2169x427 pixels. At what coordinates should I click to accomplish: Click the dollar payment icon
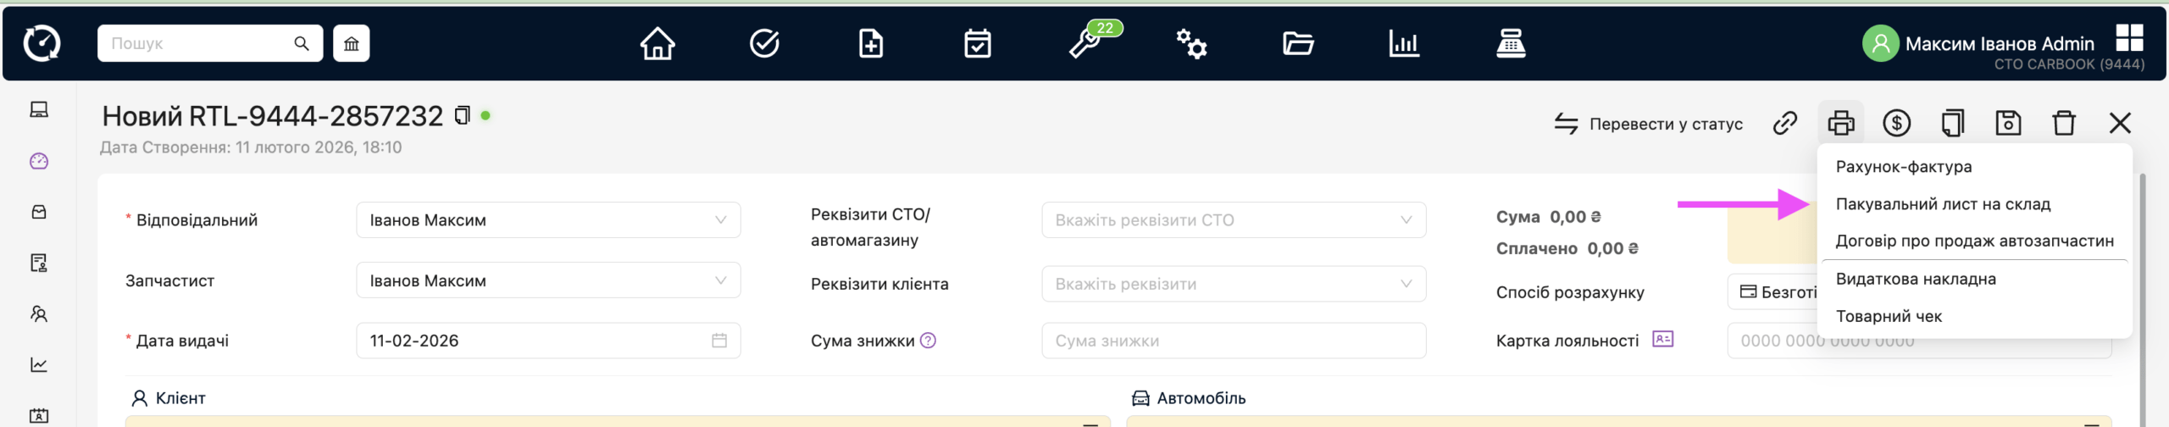(x=1896, y=124)
